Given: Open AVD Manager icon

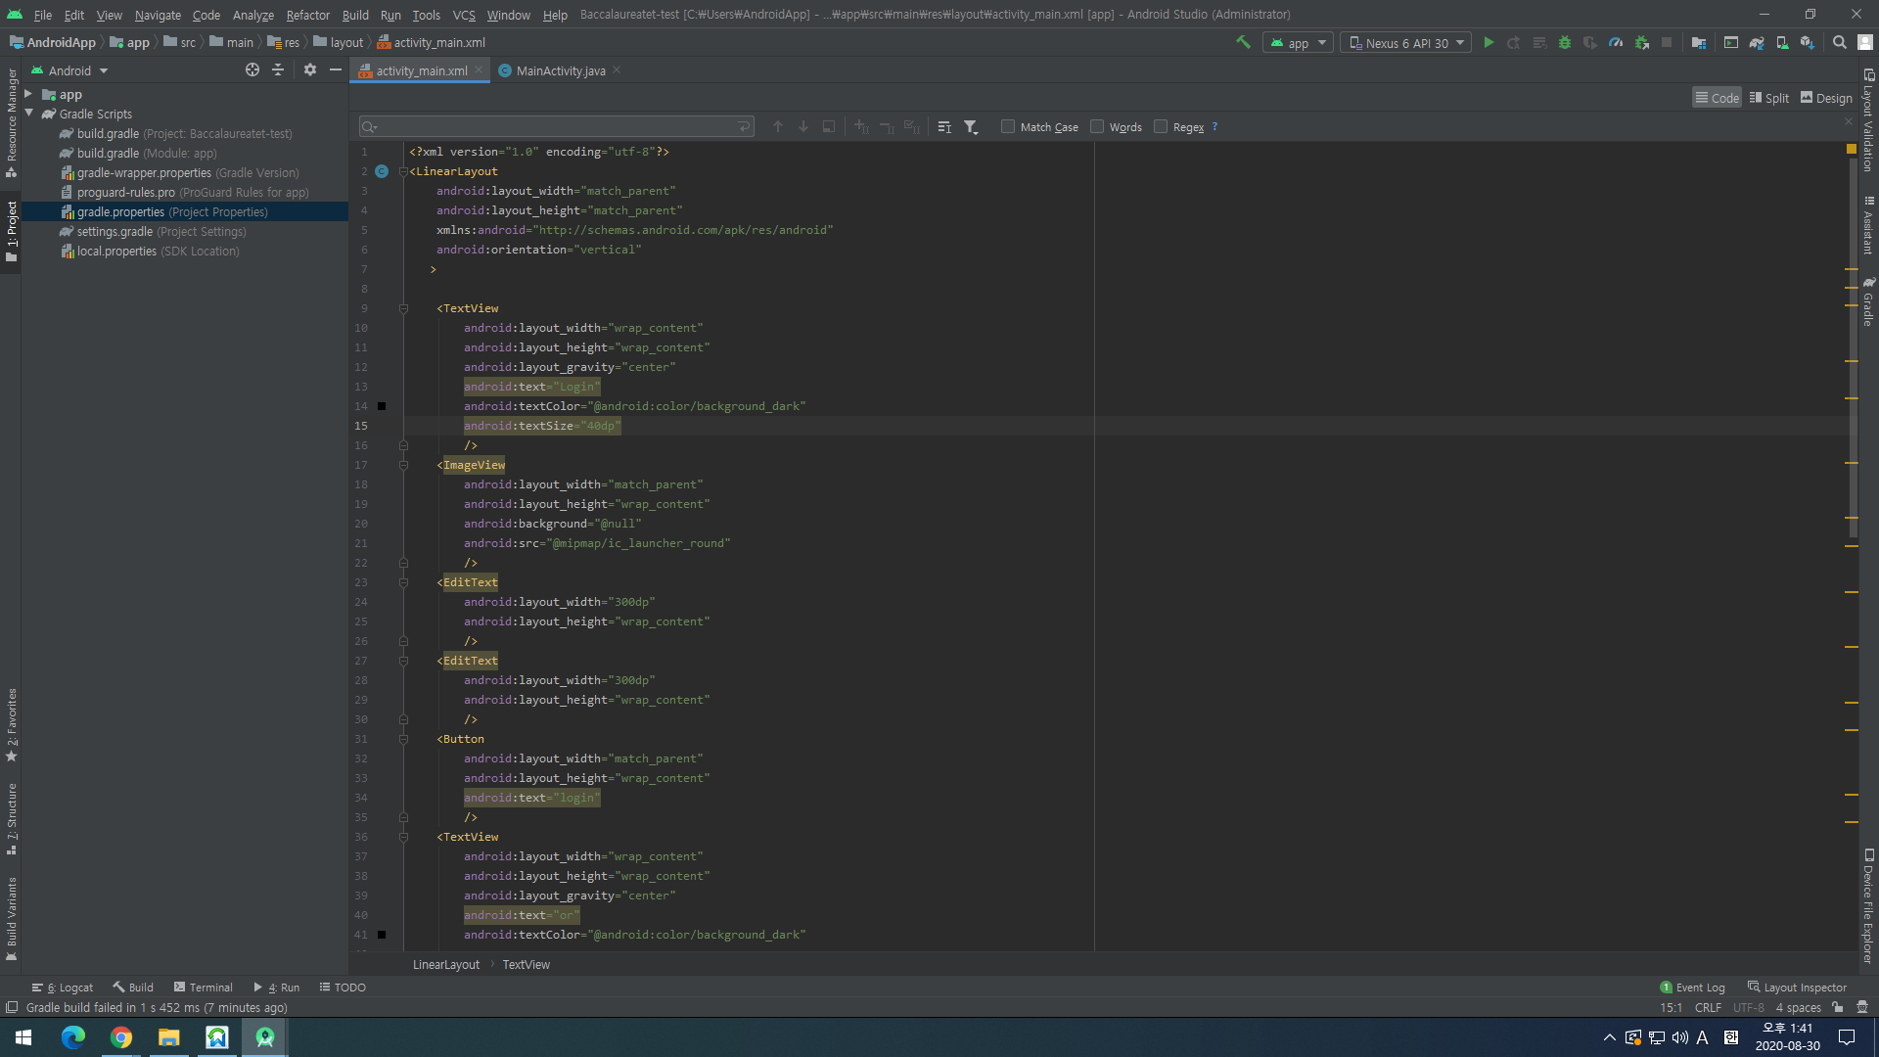Looking at the screenshot, I should point(1782,42).
